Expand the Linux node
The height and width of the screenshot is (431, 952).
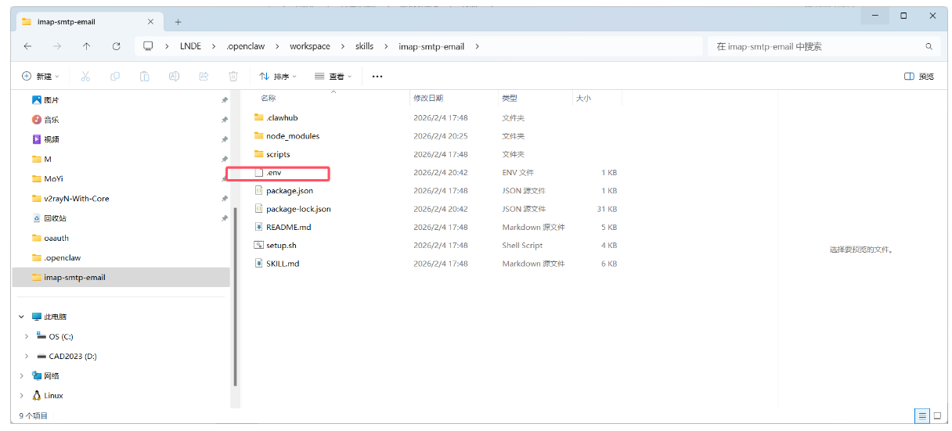pyautogui.click(x=21, y=396)
